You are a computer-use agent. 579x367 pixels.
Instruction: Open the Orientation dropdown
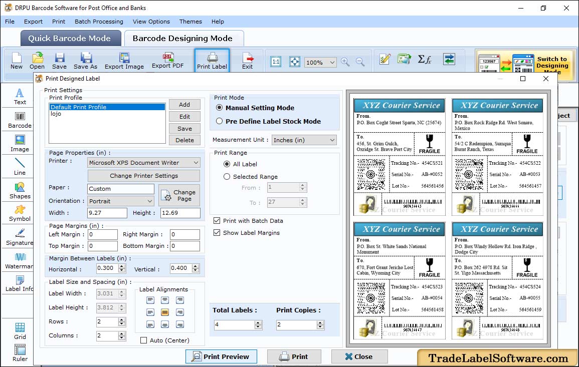pos(121,201)
